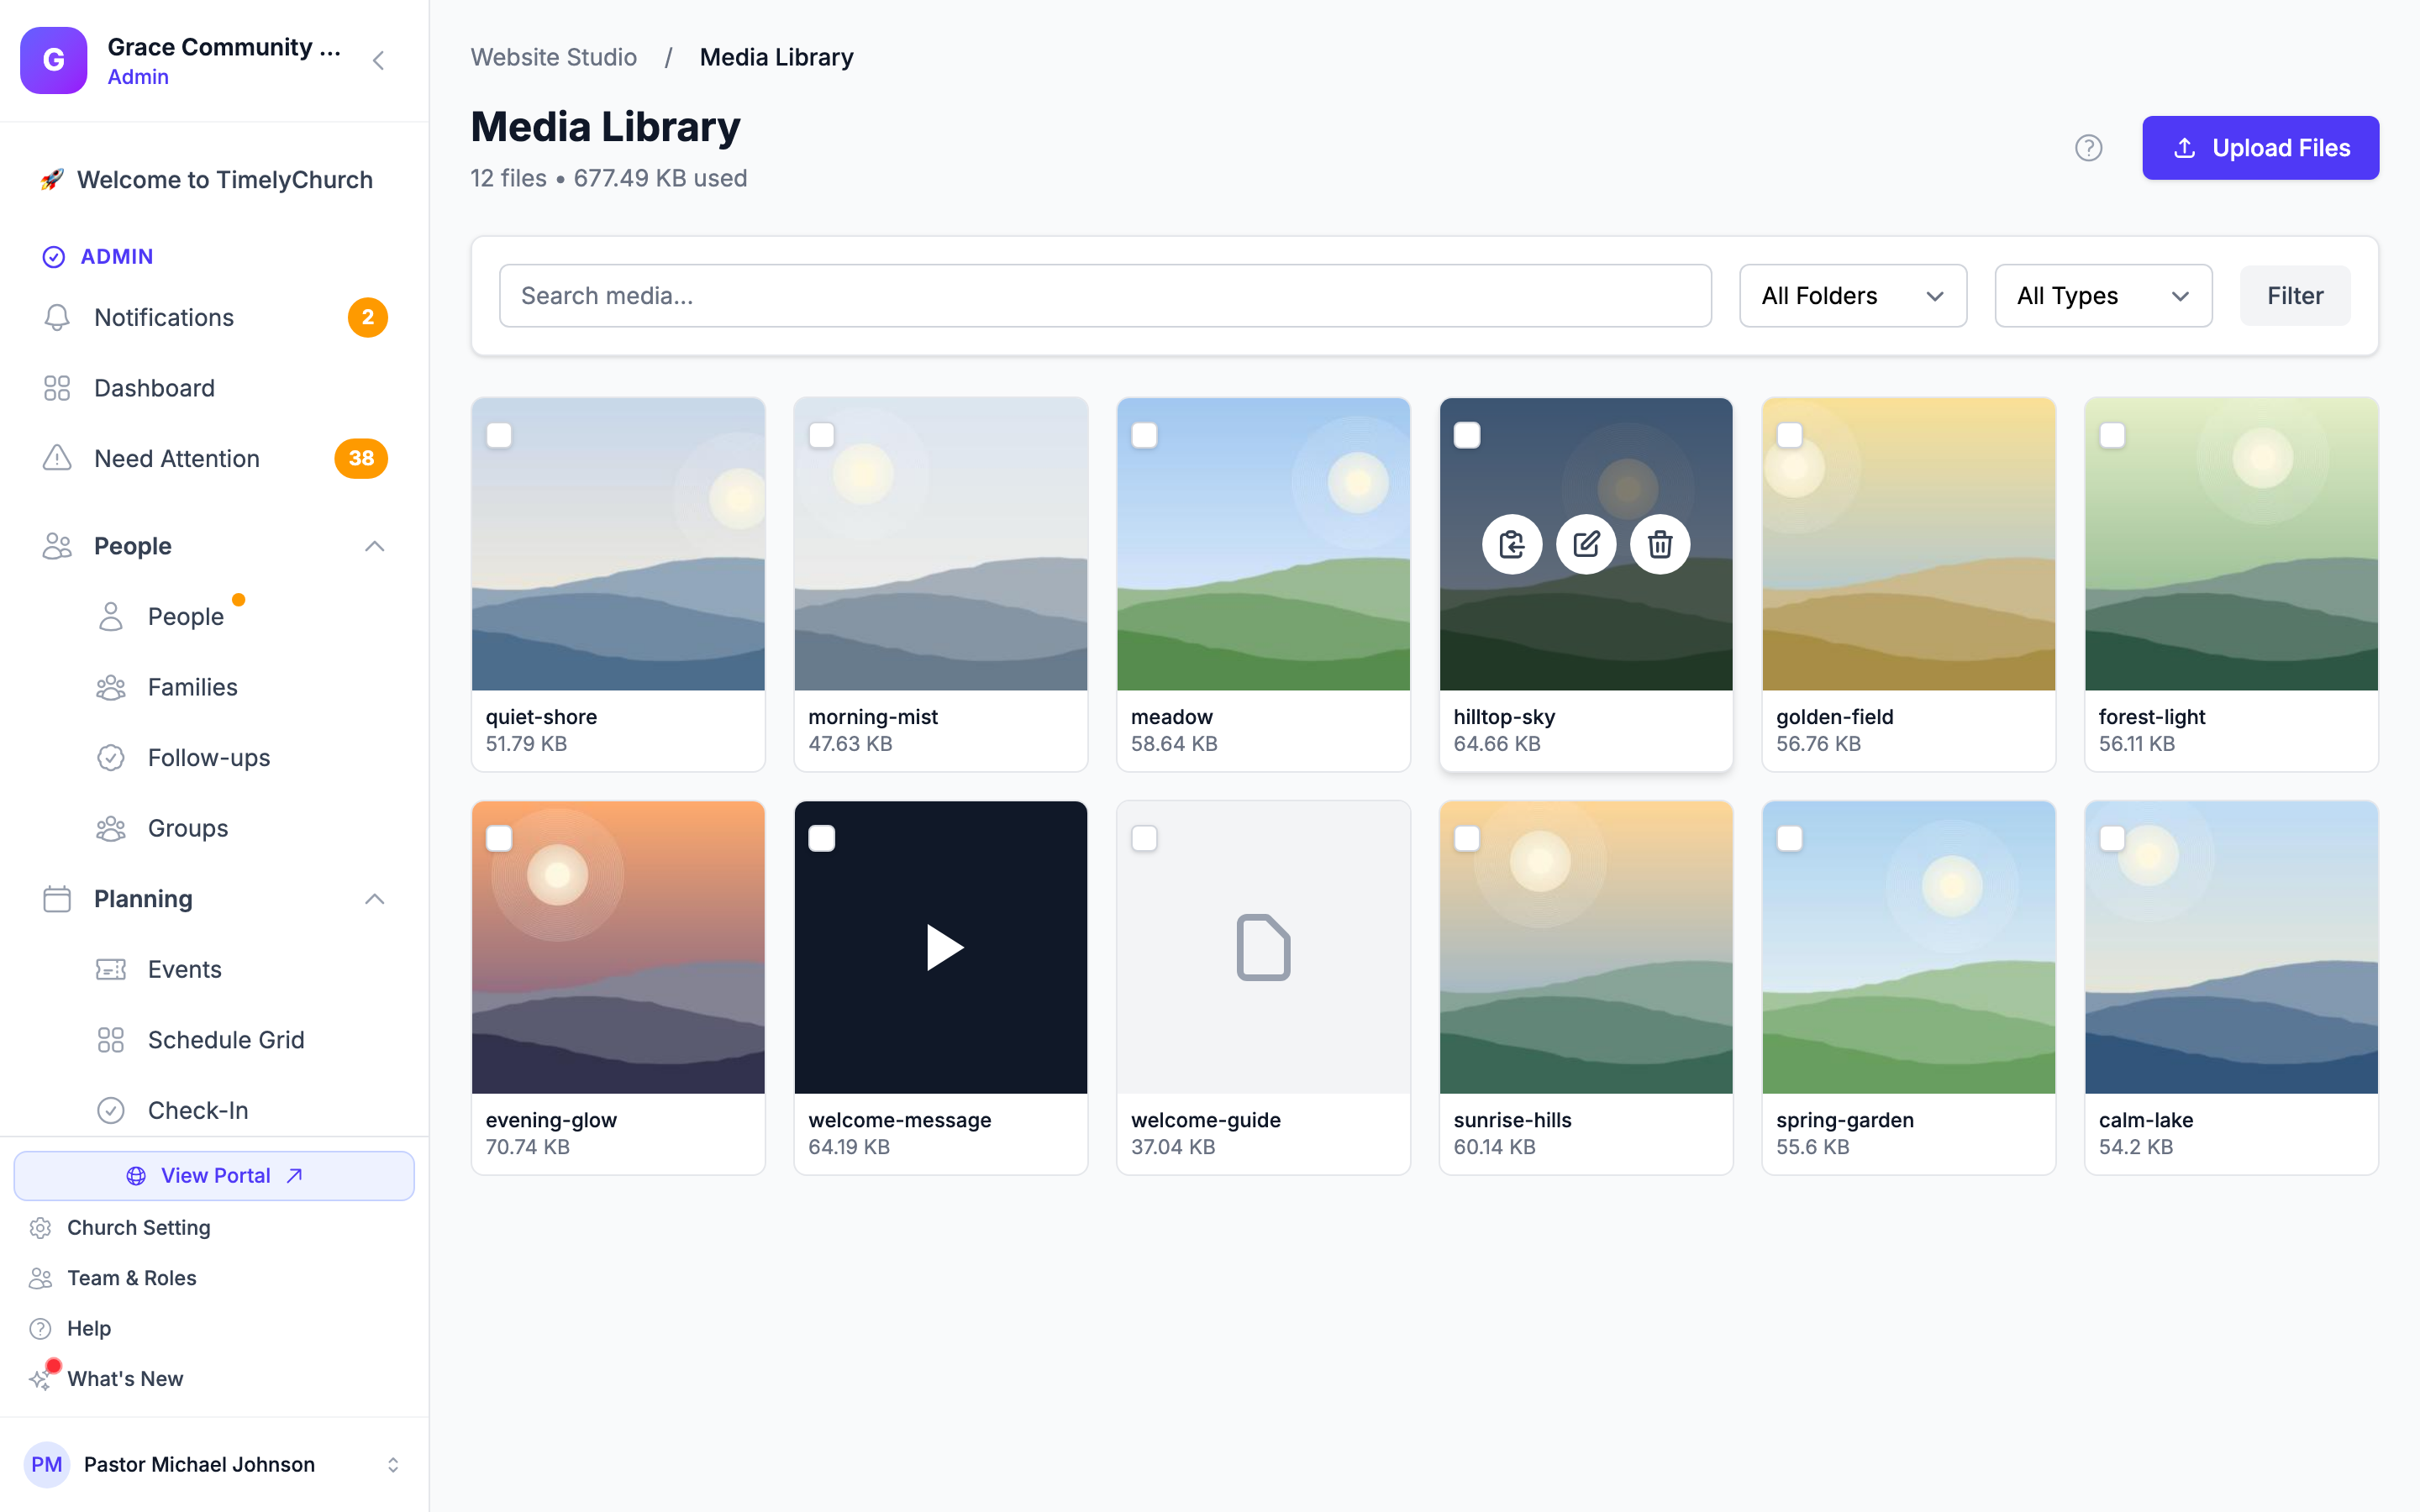Select the calm-lake checkbox
The height and width of the screenshot is (1512, 2420).
(x=2112, y=838)
